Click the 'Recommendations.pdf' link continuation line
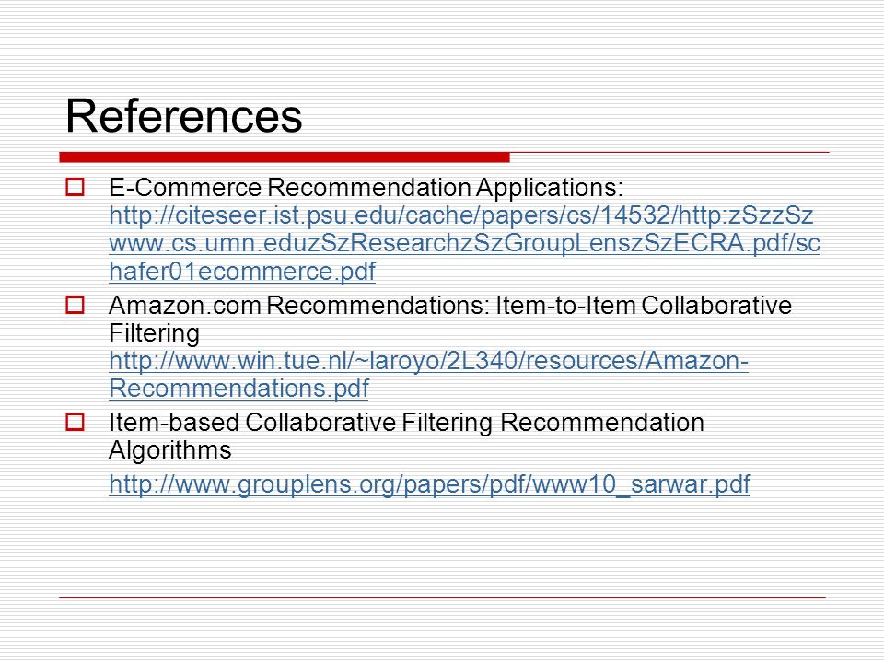The width and height of the screenshot is (884, 663). click(238, 389)
